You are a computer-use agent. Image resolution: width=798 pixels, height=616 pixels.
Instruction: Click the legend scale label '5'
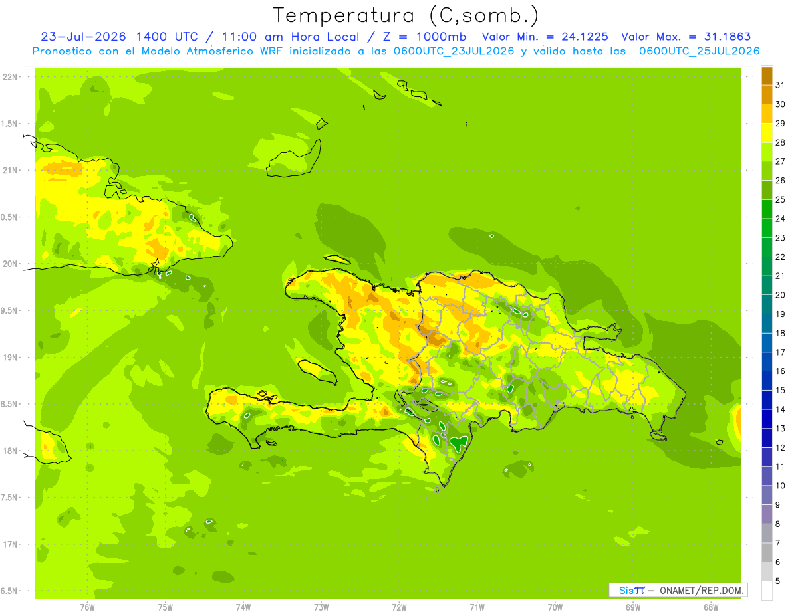[777, 581]
